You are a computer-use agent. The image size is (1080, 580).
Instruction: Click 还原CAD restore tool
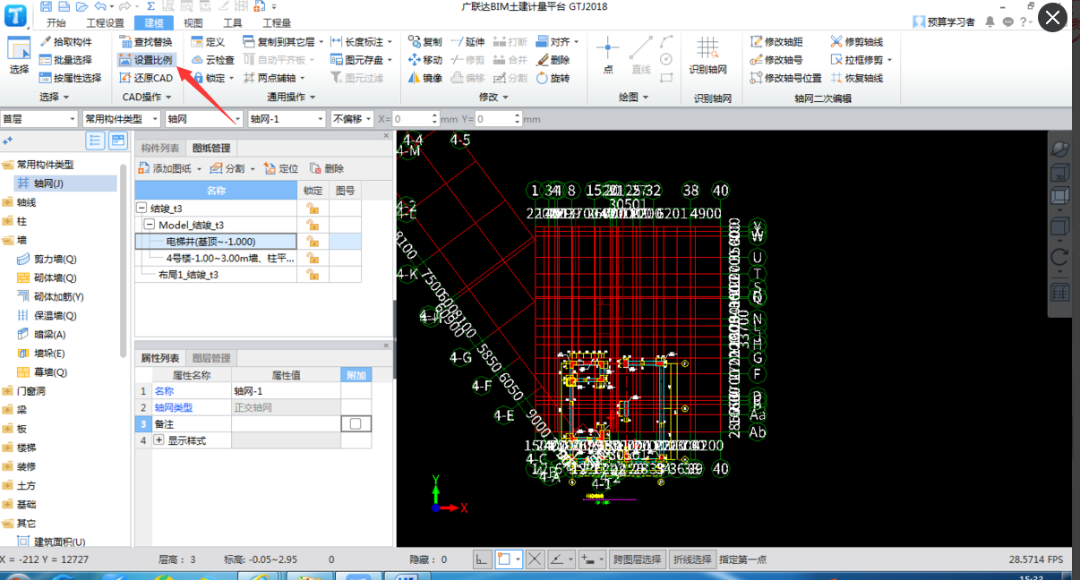(145, 78)
